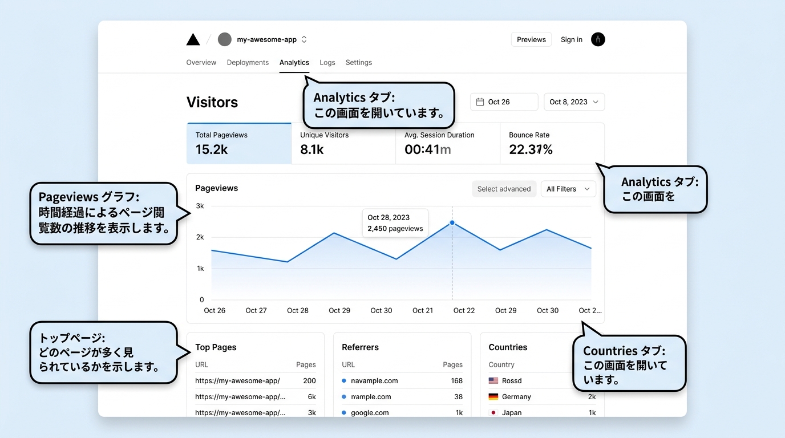The image size is (785, 438).
Task: Open the Logs tab
Action: click(327, 63)
